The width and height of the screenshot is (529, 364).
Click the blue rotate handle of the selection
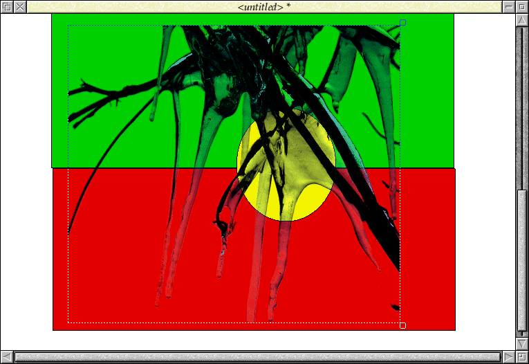tap(402, 23)
